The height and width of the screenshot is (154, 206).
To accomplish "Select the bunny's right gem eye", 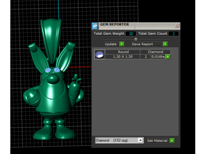I will pyautogui.click(x=57, y=70).
